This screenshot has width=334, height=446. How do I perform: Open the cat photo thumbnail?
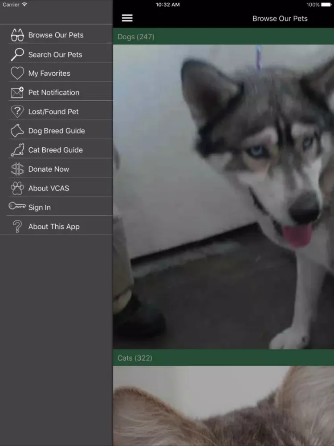pyautogui.click(x=224, y=406)
